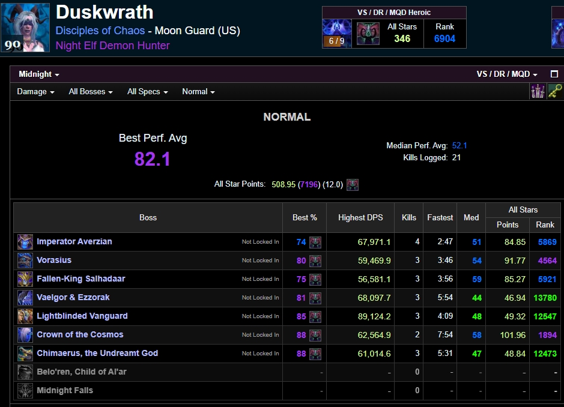Image resolution: width=564 pixels, height=407 pixels.
Task: Click Vorasius's Not Locked In label
Action: click(x=261, y=261)
